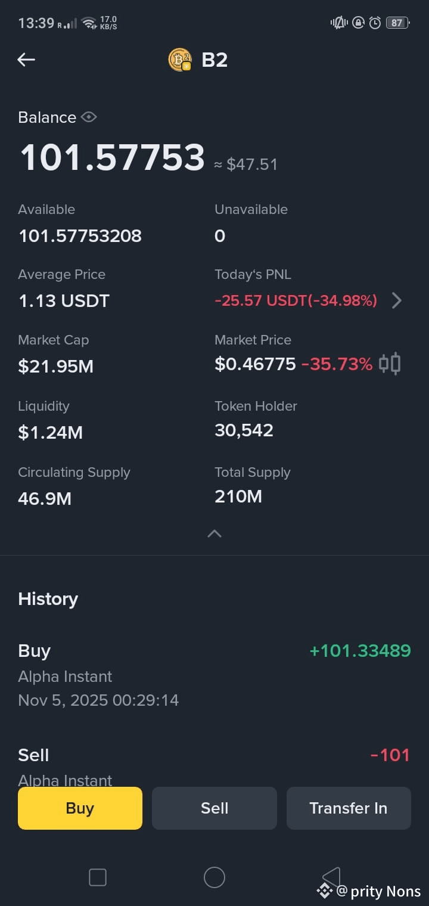Tap the Market Price value $0.46775
Viewport: 429px width, 906px height.
(x=255, y=364)
